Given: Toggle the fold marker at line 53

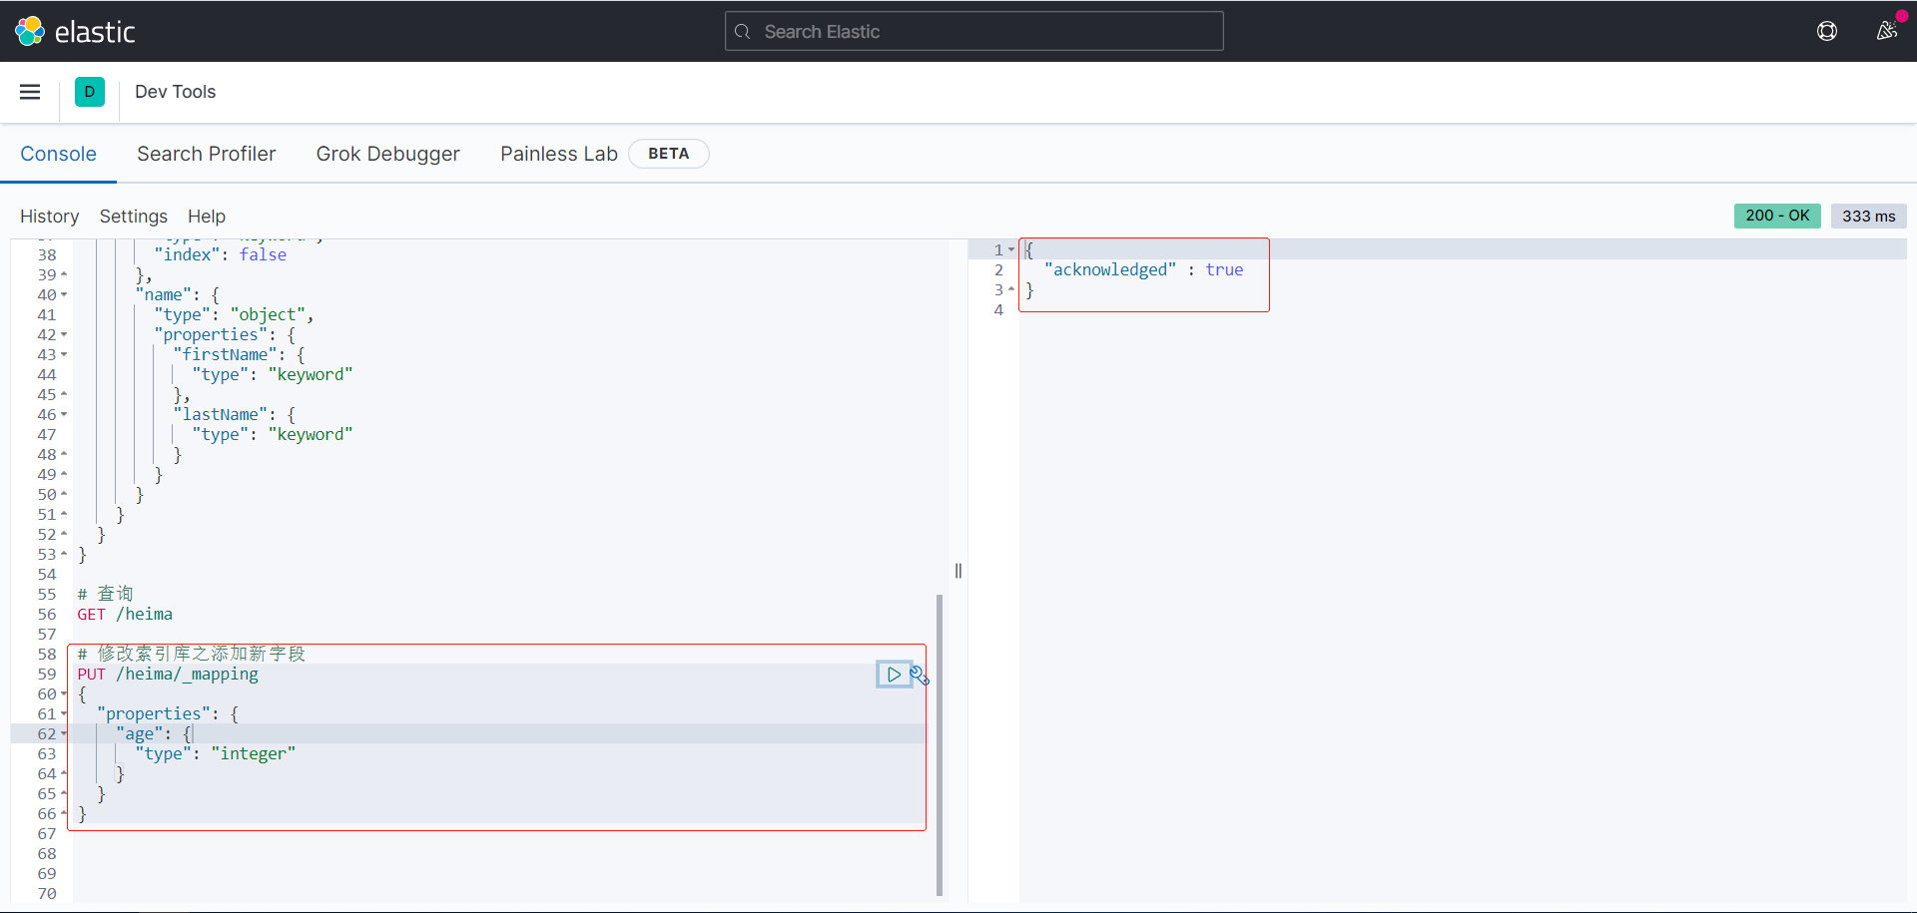Looking at the screenshot, I should click(64, 554).
